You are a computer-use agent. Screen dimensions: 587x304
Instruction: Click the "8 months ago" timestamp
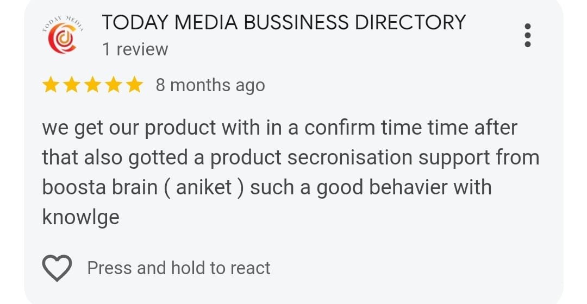click(210, 85)
